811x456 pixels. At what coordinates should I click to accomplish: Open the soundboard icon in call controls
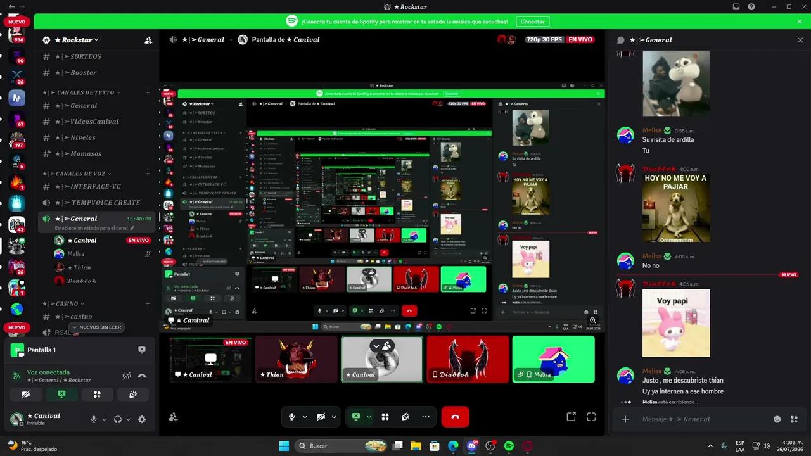pos(405,417)
